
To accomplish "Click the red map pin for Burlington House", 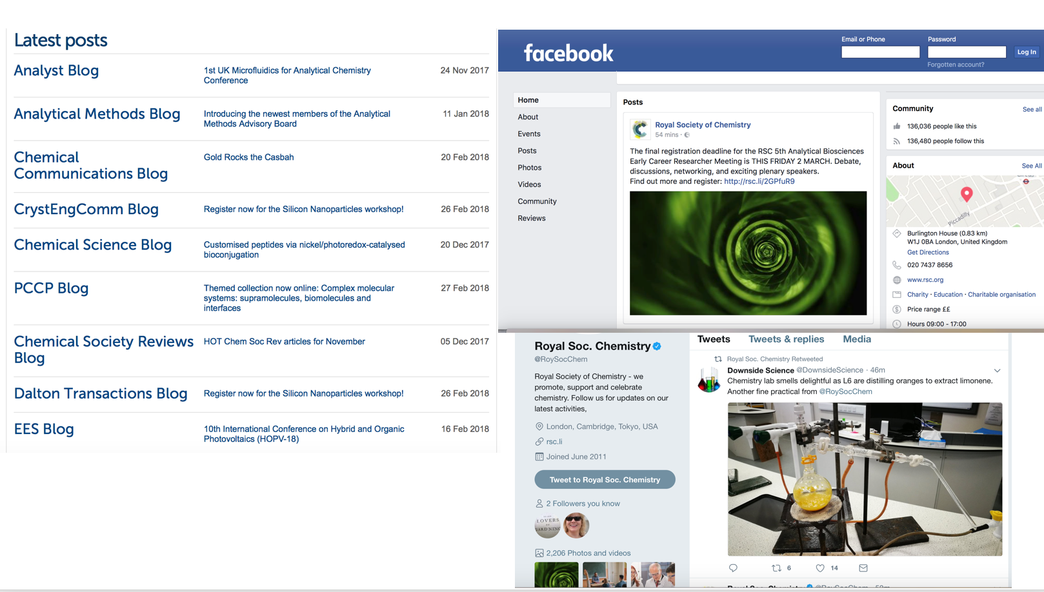I will 967,193.
